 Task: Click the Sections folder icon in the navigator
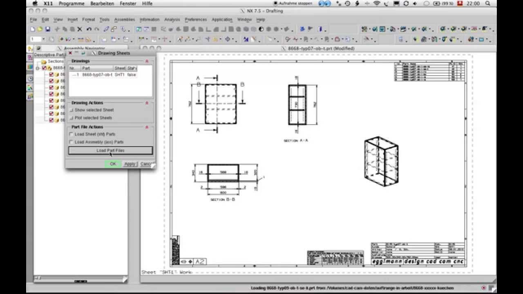(x=44, y=62)
